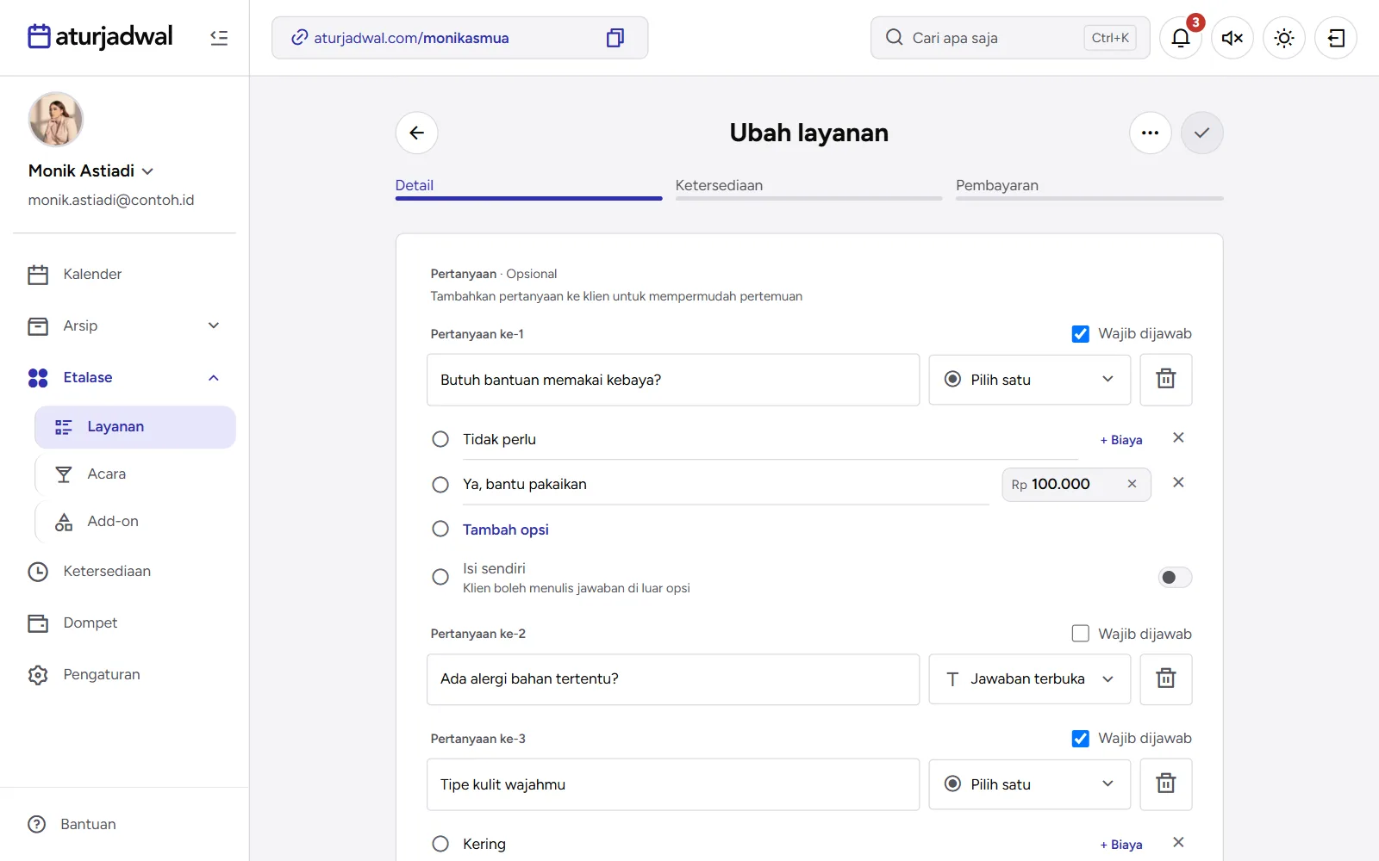Open the notifications bell
This screenshot has width=1379, height=861.
[x=1181, y=38]
